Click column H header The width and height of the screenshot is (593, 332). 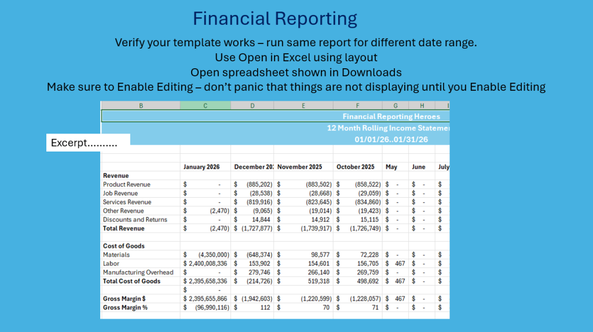click(x=422, y=105)
